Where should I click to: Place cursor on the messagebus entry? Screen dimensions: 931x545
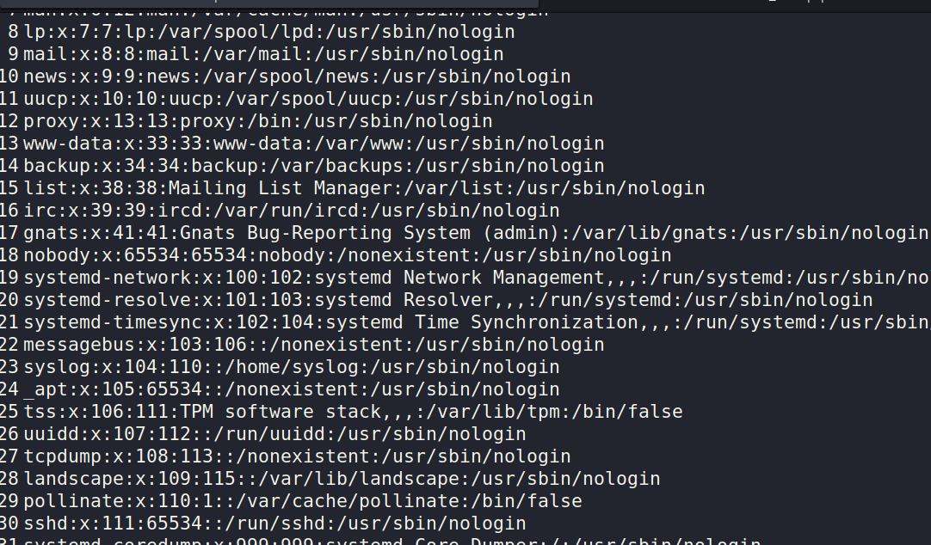point(314,345)
